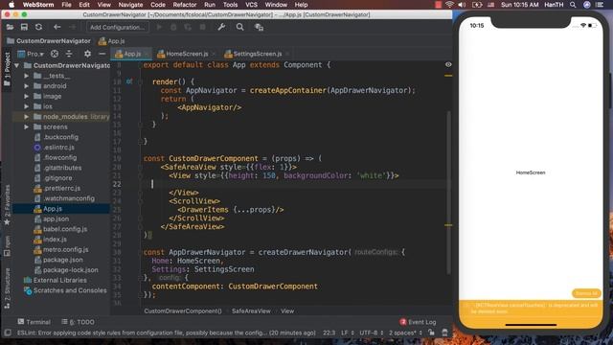Image resolution: width=613 pixels, height=345 pixels.
Task: Click the 22:3 cursor position indicator
Action: (329, 333)
